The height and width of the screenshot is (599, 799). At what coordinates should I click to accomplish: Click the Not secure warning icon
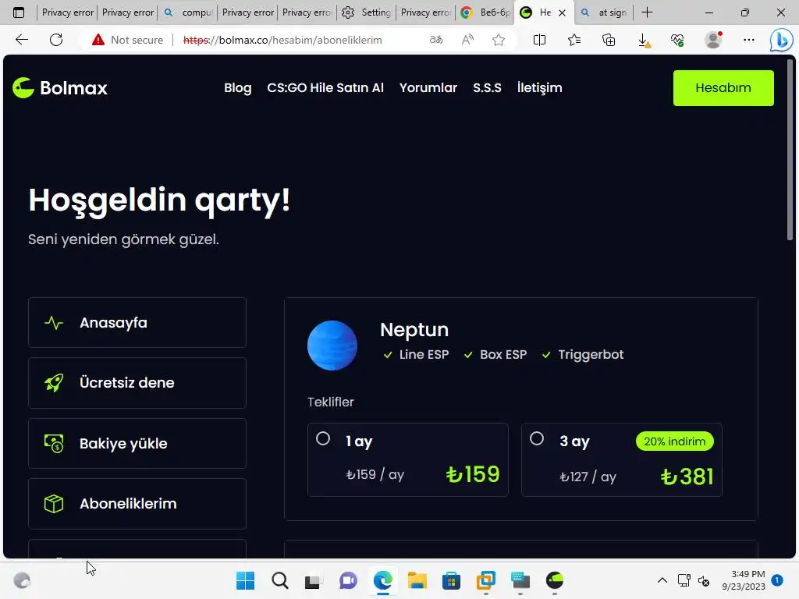[x=98, y=40]
